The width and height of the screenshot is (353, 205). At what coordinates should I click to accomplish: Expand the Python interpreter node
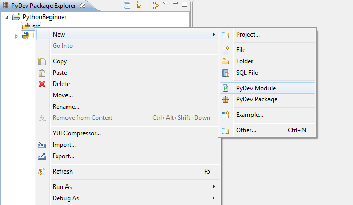(16, 36)
